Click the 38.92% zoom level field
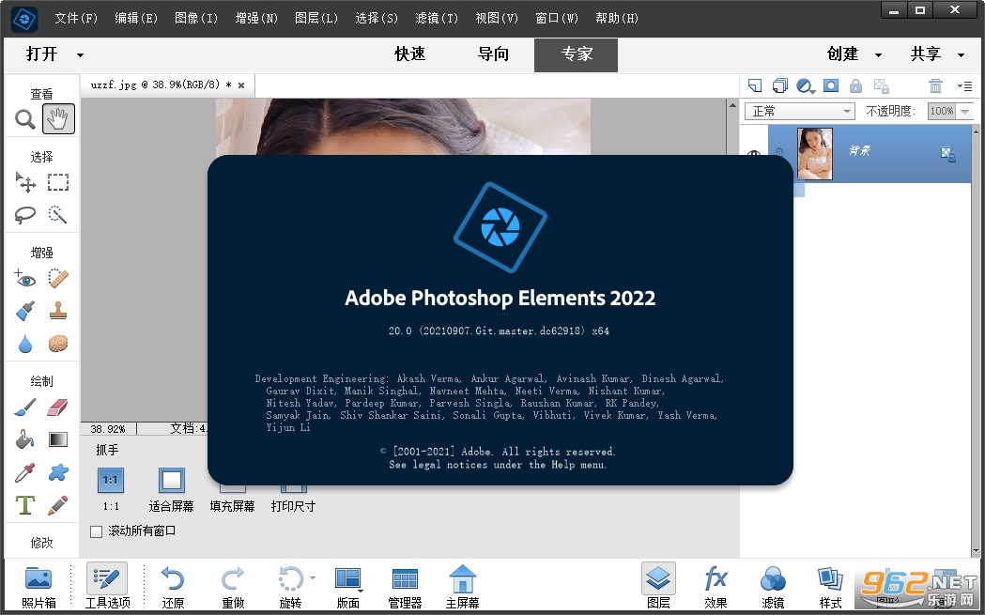Screen dimensions: 985x615 pos(108,429)
